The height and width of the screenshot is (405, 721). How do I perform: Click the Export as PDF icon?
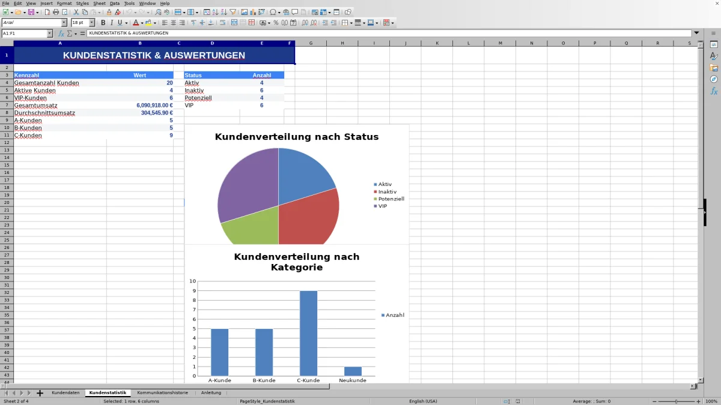click(x=47, y=13)
